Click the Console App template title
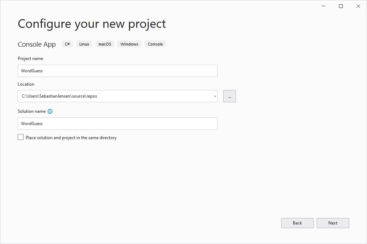The image size is (367, 244). tap(37, 44)
